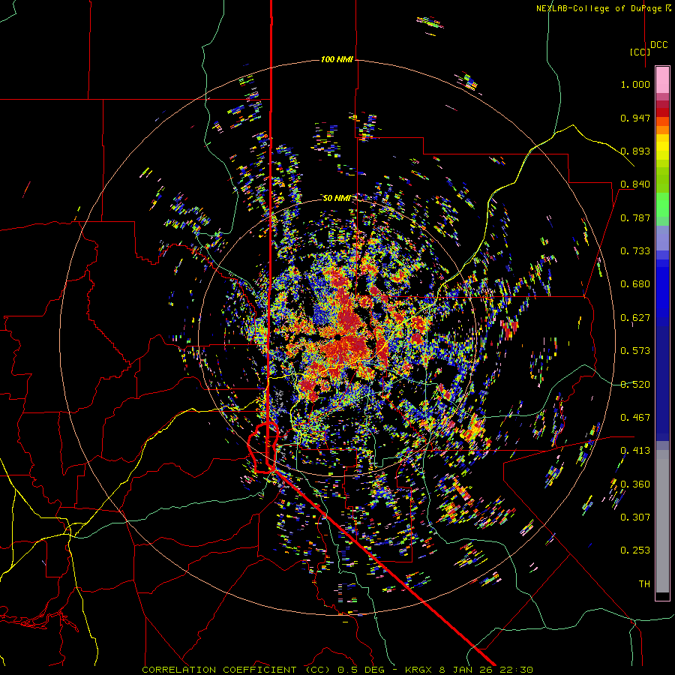Click the Correlation Coefficient product caption at bottom
The image size is (675, 675).
pos(337,670)
